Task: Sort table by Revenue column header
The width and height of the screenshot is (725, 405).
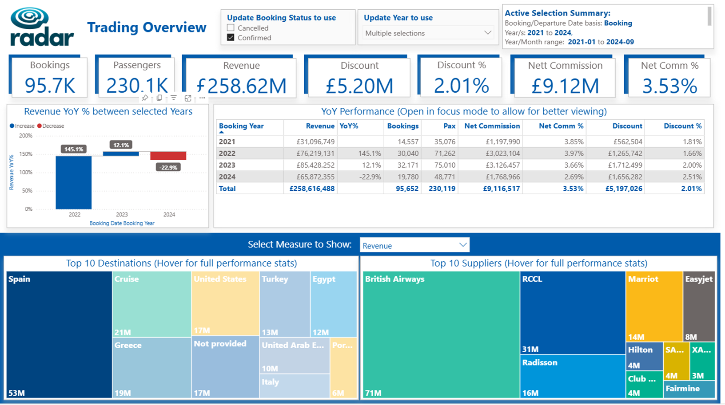Action: 320,126
